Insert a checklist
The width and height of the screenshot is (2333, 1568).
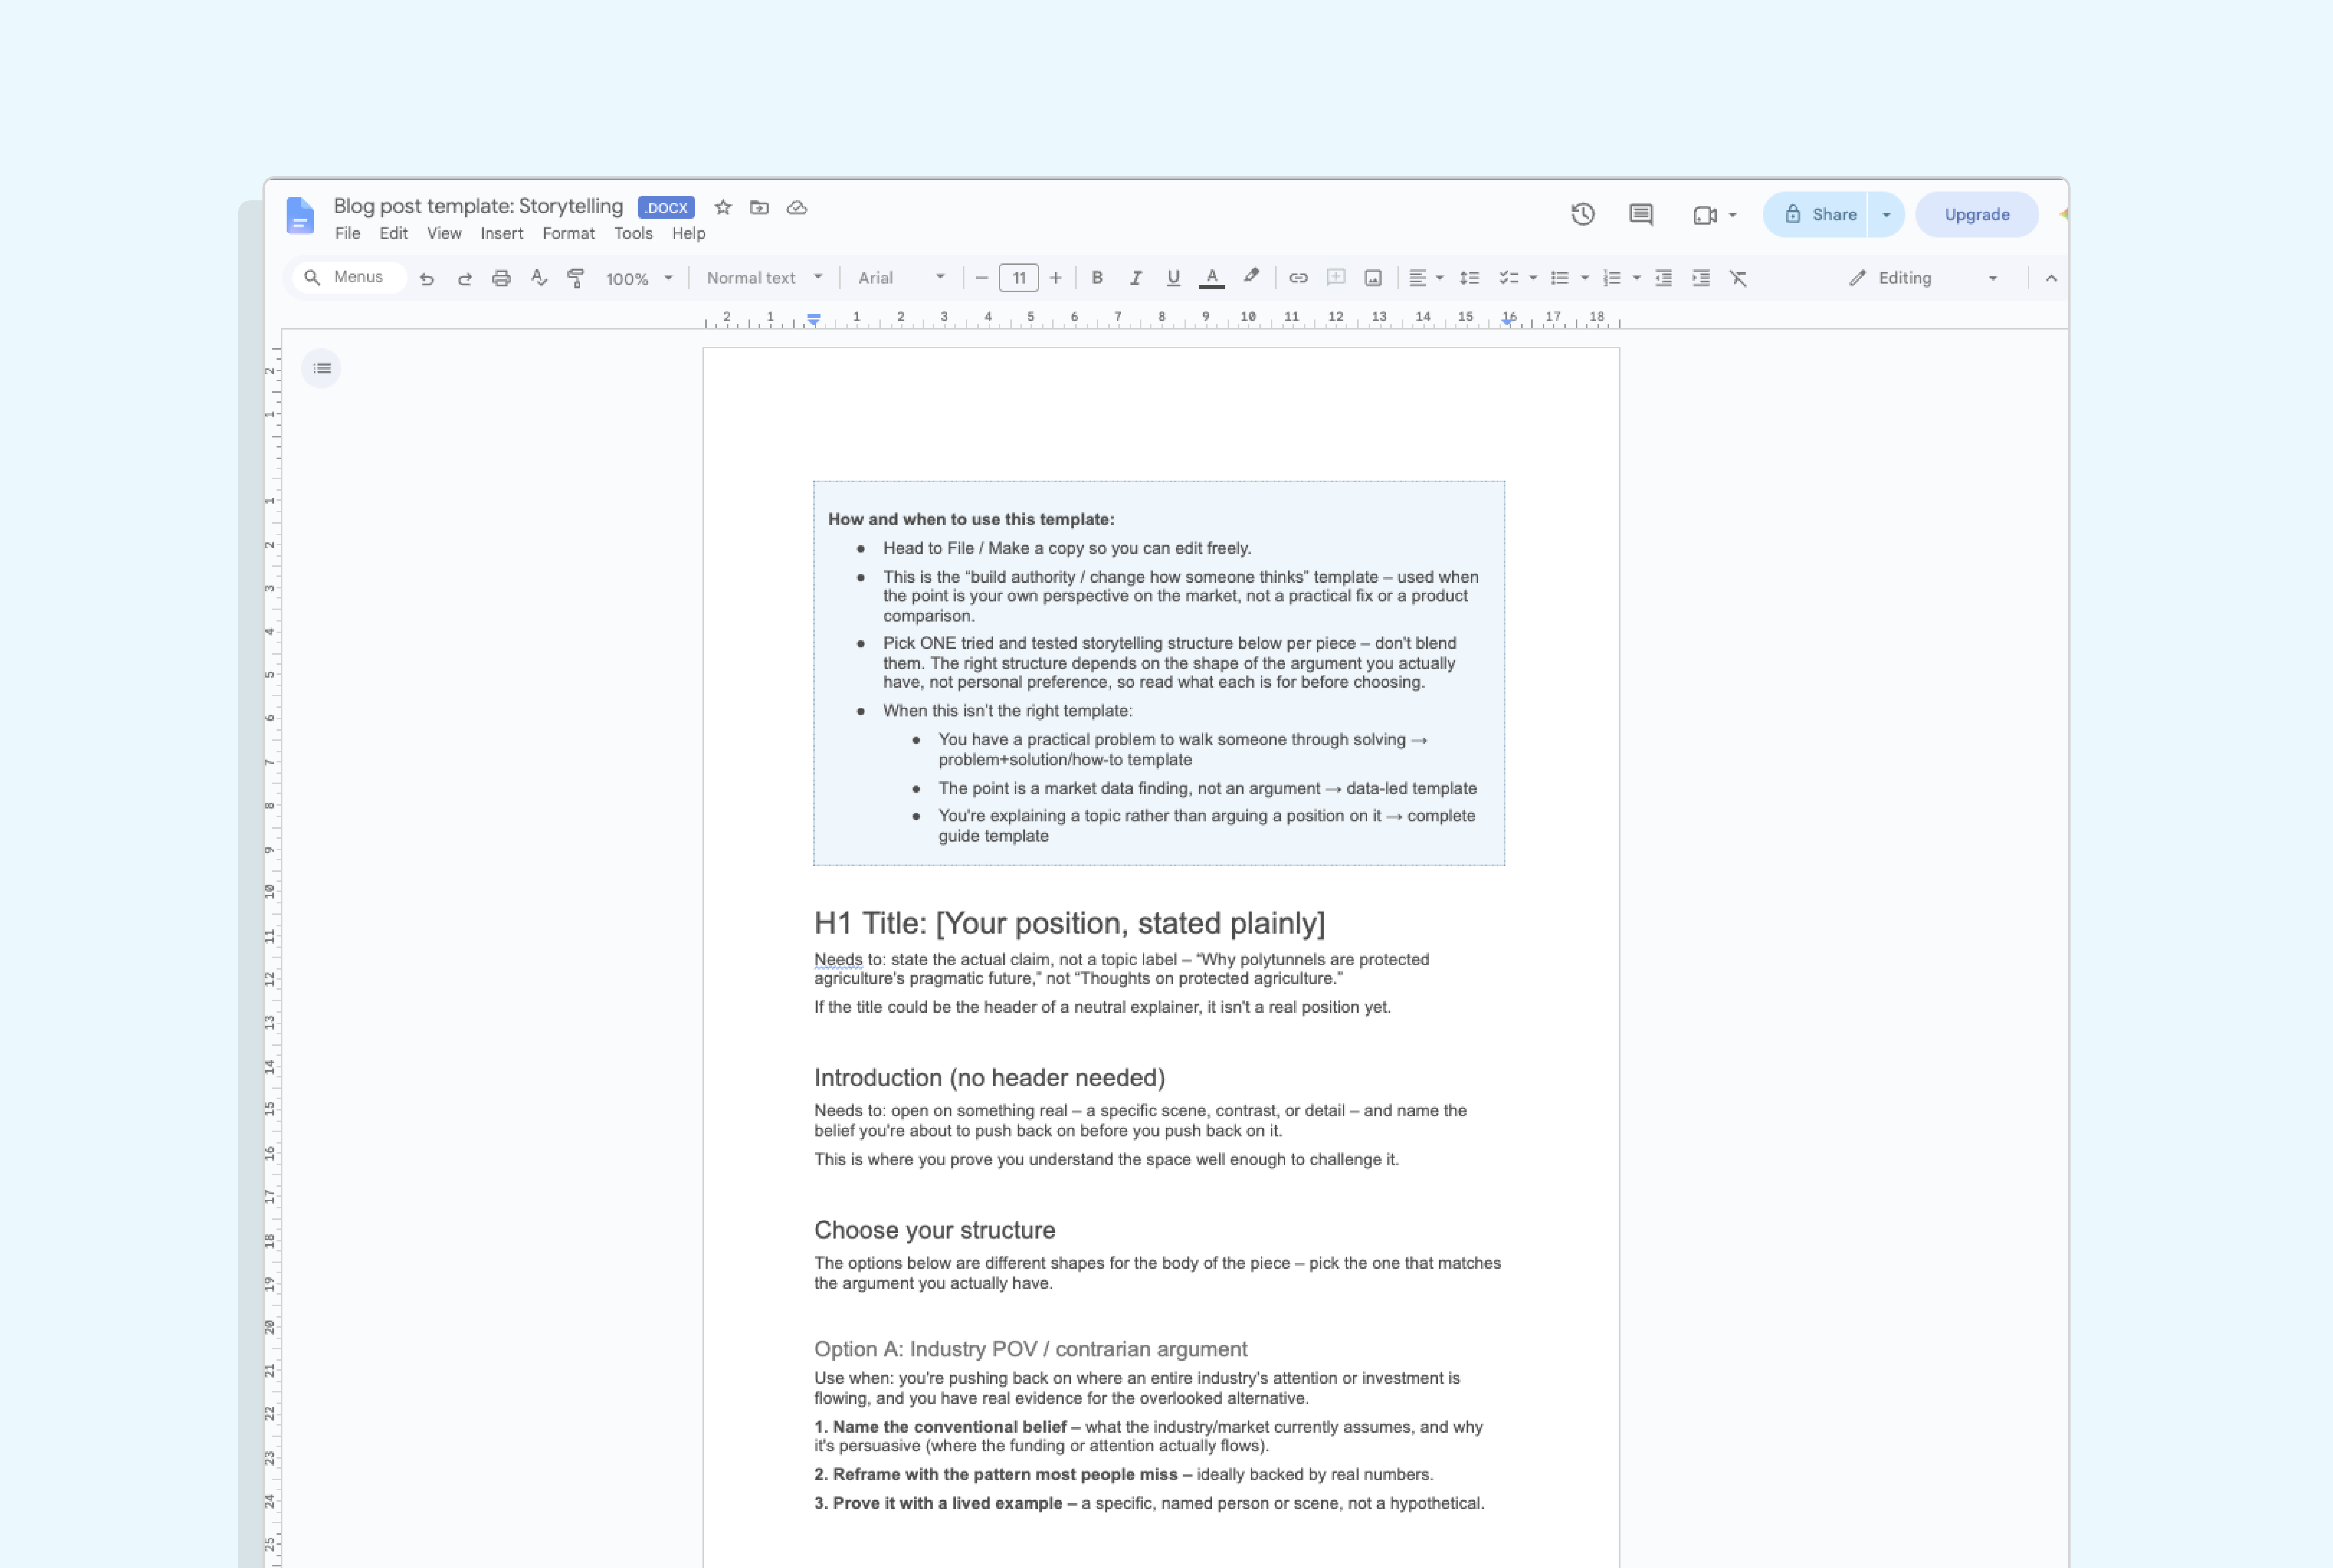click(1509, 278)
